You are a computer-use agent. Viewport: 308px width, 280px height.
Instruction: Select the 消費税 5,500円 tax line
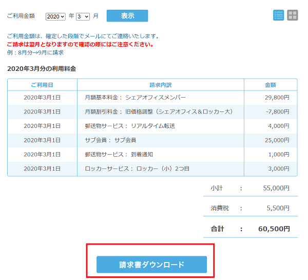click(250, 209)
